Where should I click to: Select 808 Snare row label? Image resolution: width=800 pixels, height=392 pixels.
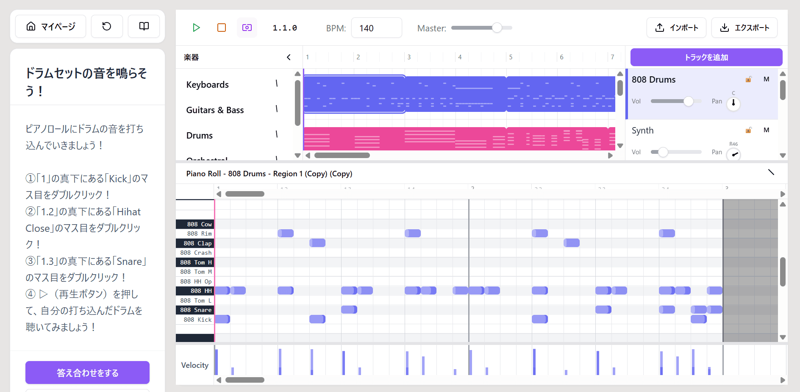click(195, 310)
